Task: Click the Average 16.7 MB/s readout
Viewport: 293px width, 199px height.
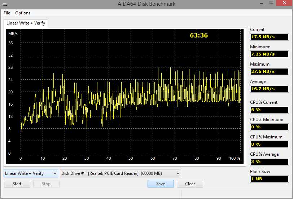Action: (x=269, y=89)
